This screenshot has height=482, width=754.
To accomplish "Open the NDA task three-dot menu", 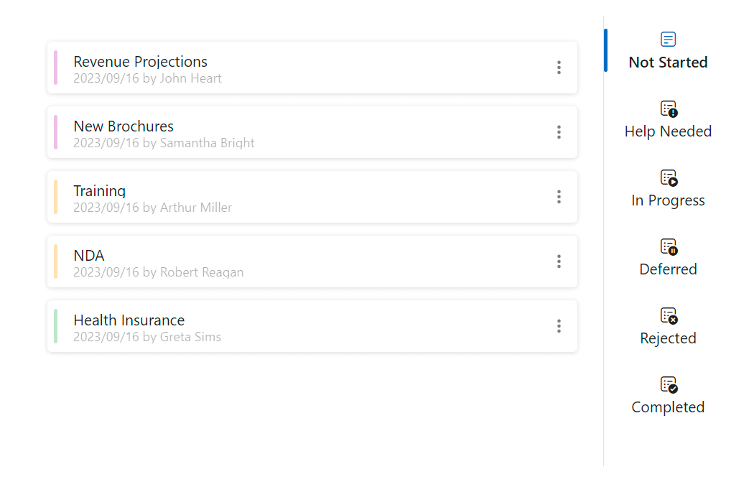I will click(559, 261).
